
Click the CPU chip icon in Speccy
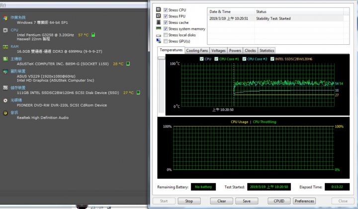pos(5,30)
